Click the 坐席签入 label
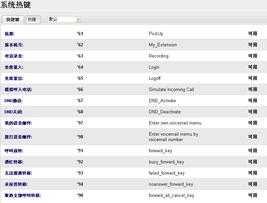The height and width of the screenshot is (203, 267). point(14,67)
